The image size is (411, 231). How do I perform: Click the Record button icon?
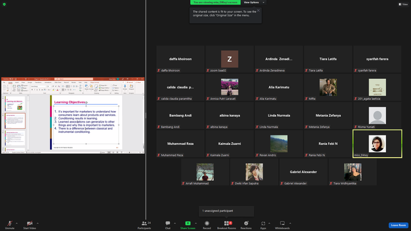click(207, 223)
